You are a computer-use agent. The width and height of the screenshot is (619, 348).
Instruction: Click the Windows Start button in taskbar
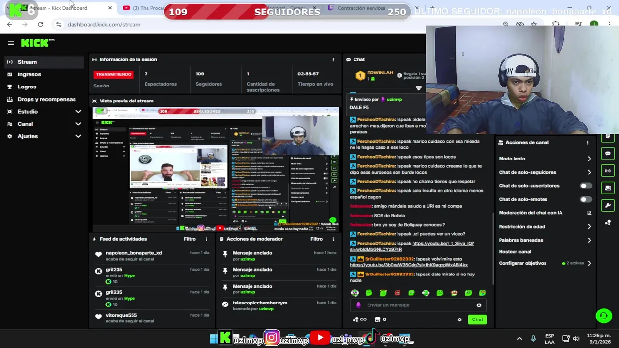click(214, 339)
